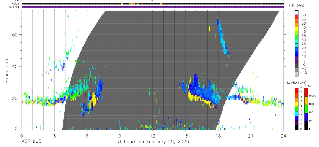The height and width of the screenshot is (147, 319).
Task: Click the '21' tick on the UT hours axis
Action: coord(251,136)
